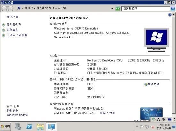Focus the 제어판 검색 search field
The image size is (176, 131).
146,9
